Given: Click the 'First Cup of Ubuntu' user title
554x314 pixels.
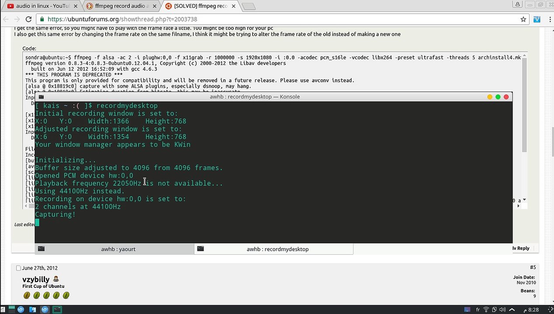Looking at the screenshot, I should (x=43, y=286).
